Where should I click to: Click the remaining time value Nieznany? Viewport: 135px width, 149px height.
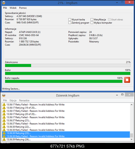(x=94, y=41)
